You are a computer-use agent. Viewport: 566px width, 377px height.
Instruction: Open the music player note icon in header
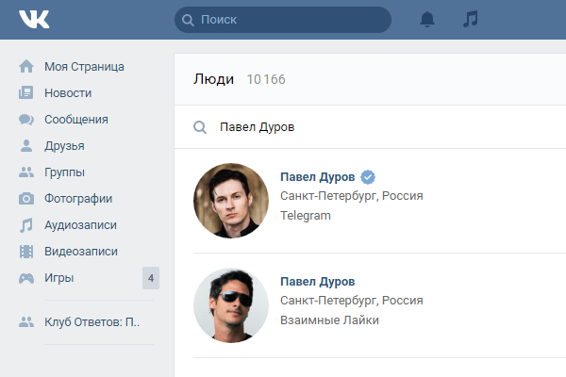click(x=471, y=20)
